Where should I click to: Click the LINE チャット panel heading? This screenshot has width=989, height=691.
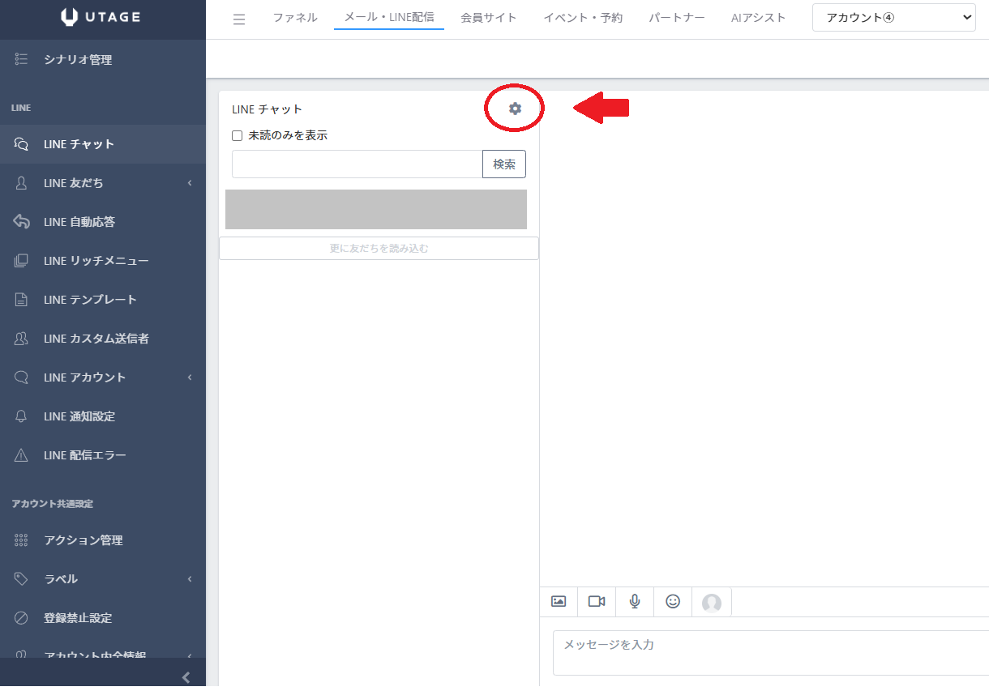coord(267,109)
